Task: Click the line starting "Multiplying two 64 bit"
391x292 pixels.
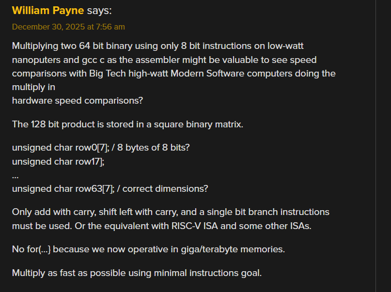Action: click(157, 46)
